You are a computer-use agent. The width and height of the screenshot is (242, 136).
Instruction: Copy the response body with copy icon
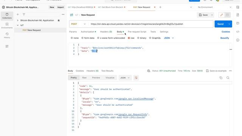[x=221, y=78]
